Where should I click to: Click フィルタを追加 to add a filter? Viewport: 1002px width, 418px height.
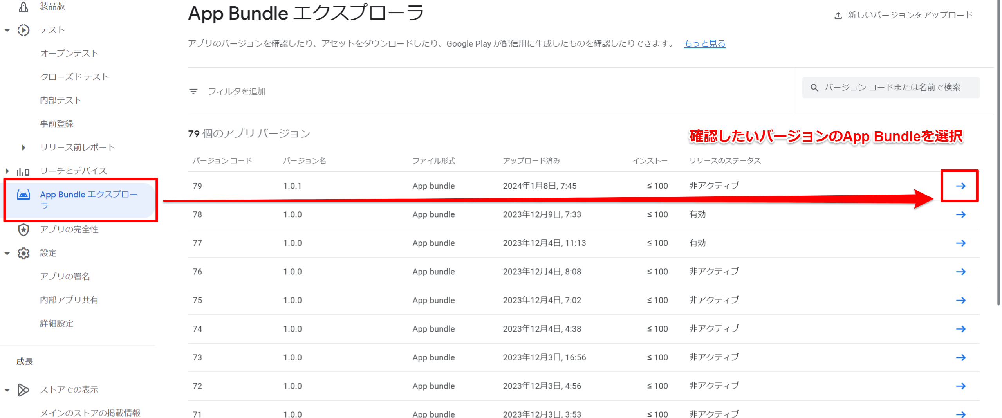(x=237, y=92)
